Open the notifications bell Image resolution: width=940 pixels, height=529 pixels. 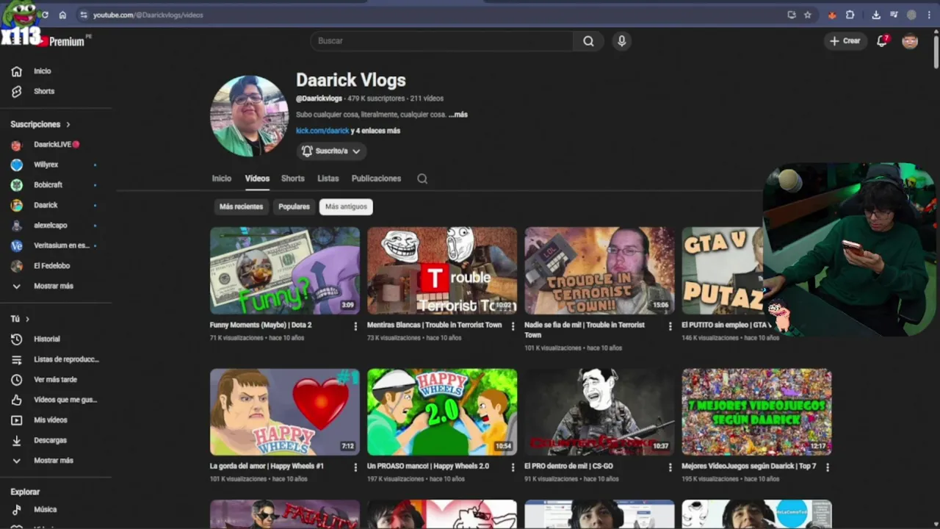882,41
